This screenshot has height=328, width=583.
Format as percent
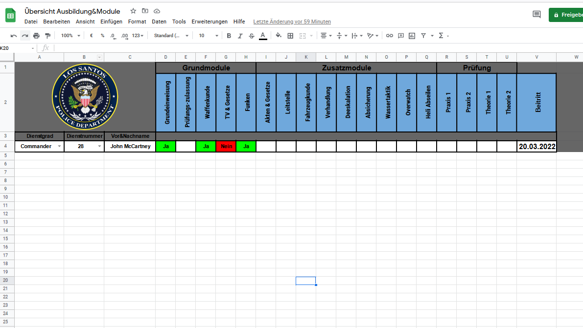coord(102,36)
